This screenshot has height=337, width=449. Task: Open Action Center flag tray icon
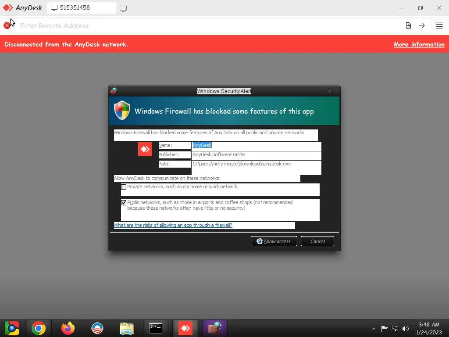[384, 328]
